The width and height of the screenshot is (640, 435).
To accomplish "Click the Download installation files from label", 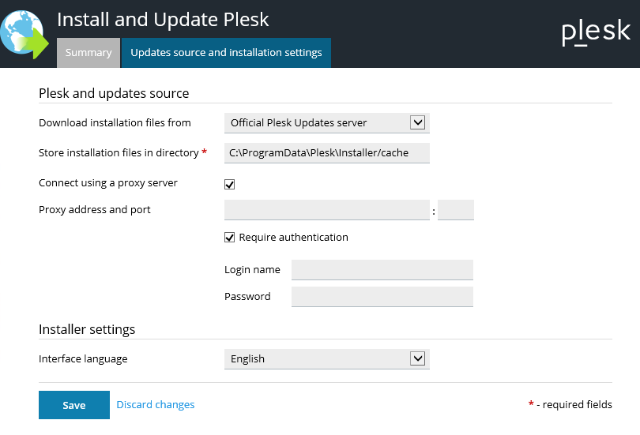I will [115, 122].
